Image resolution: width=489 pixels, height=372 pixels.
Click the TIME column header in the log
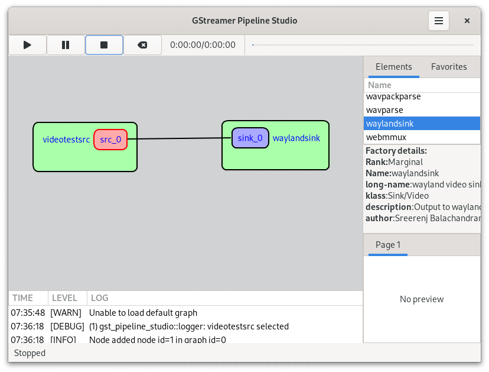point(28,298)
